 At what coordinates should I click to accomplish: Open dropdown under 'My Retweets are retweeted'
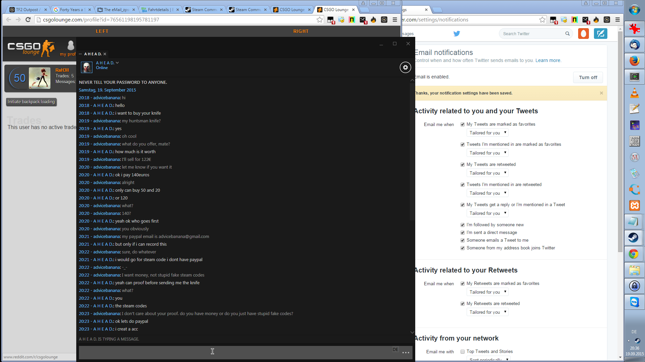pos(487,312)
